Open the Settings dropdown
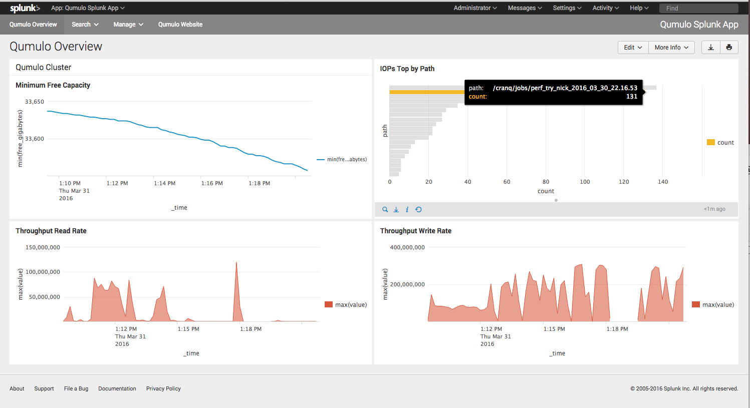This screenshot has height=408, width=750. 567,8
